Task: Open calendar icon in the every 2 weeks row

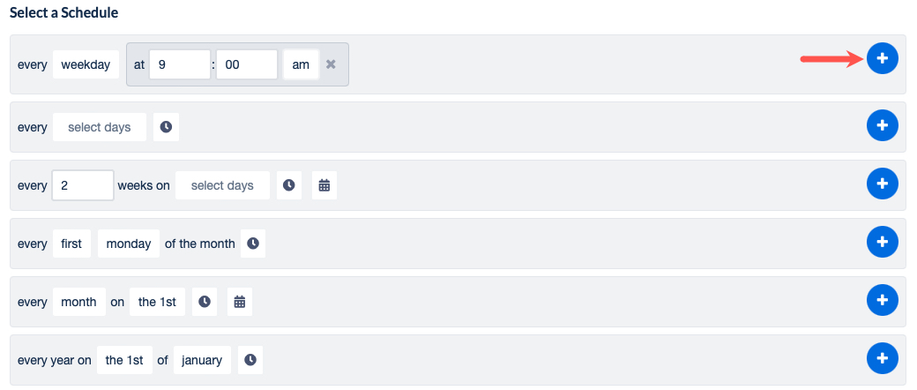Action: pos(324,185)
